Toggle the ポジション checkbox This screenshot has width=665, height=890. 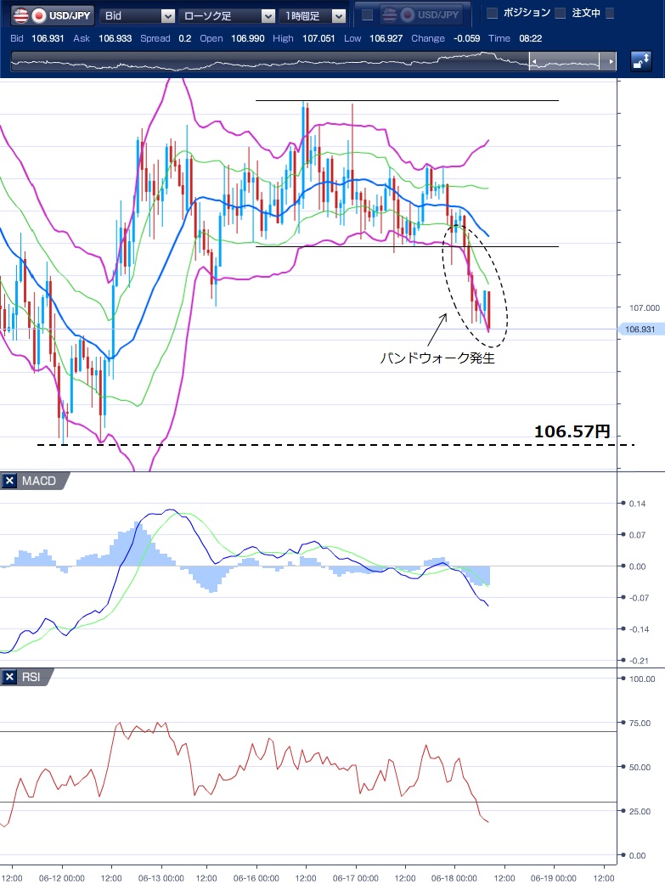492,13
